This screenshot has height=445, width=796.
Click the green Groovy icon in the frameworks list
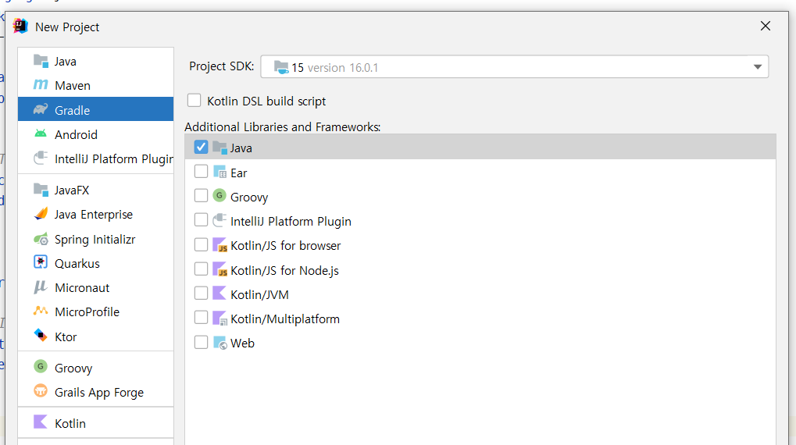click(220, 195)
